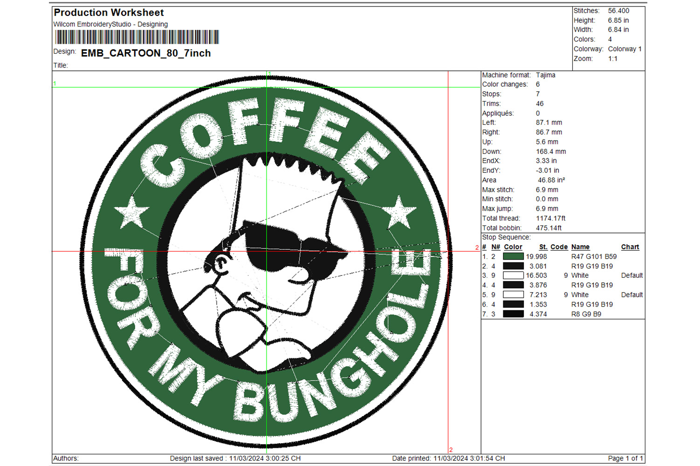
Task: Click the Code column header
Action: (559, 247)
